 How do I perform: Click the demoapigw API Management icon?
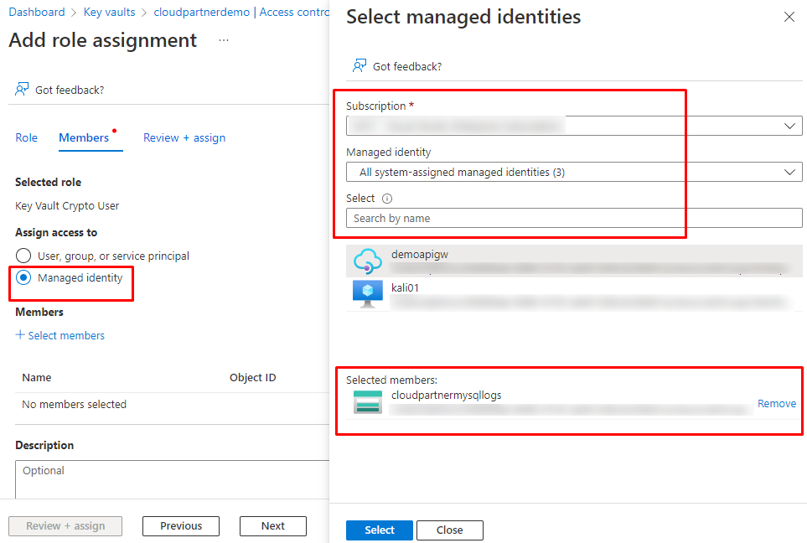367,261
